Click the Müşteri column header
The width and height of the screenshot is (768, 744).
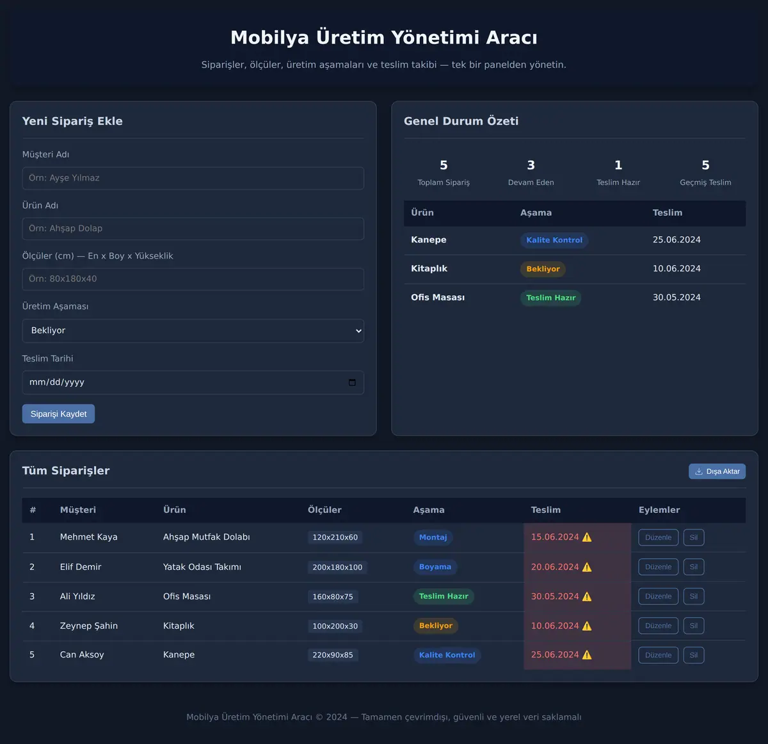[x=78, y=510]
